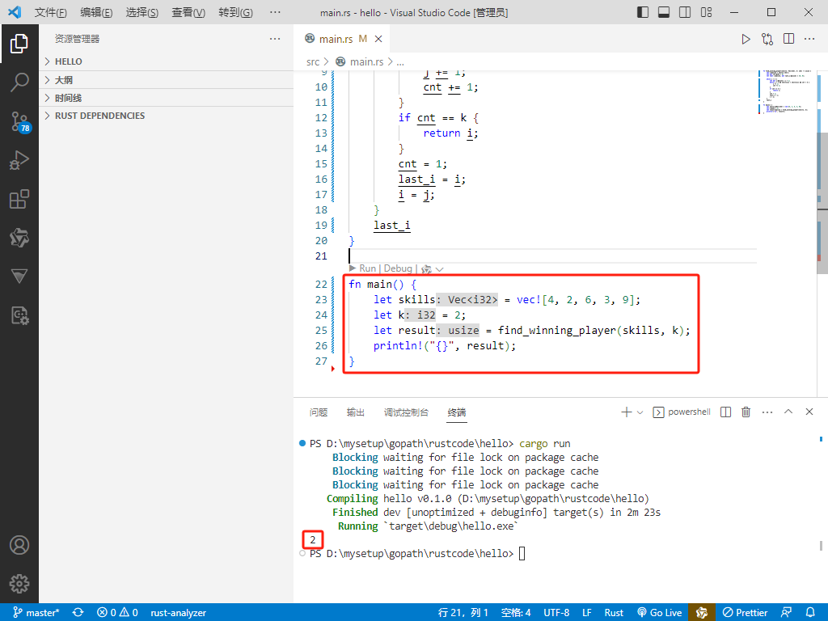
Task: Switch to the 调试控制台 tab
Action: point(406,412)
